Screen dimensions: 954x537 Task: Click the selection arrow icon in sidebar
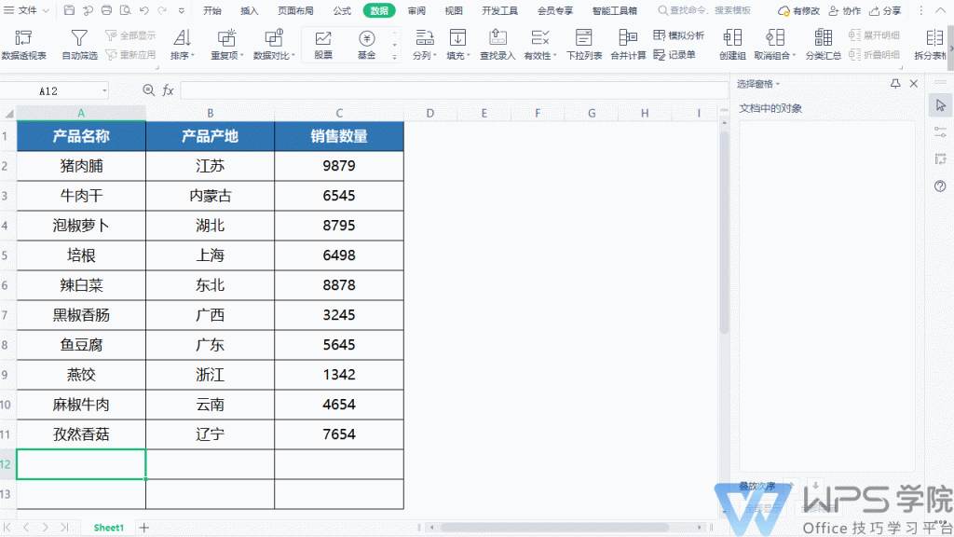940,105
